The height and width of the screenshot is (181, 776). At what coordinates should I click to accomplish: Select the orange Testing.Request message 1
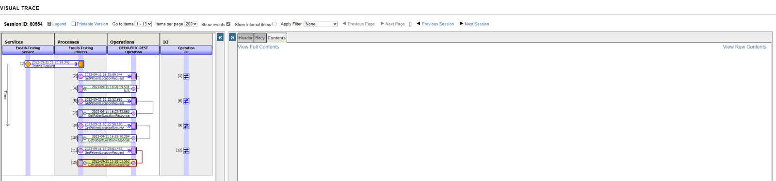click(54, 64)
